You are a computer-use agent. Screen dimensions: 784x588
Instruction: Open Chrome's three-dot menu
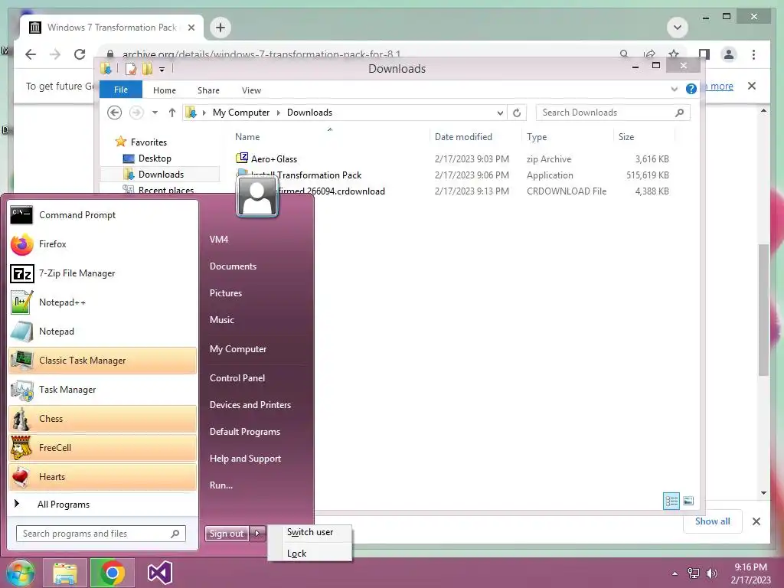pos(753,54)
